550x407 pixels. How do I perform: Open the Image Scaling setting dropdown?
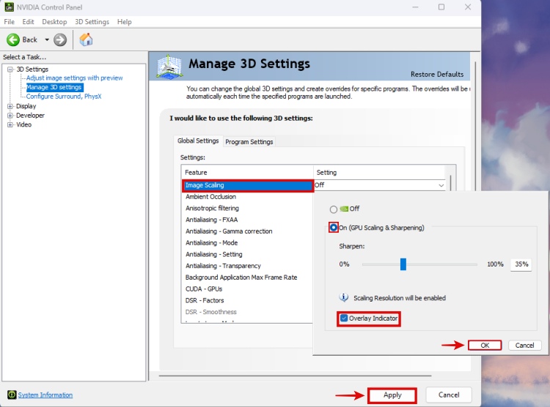coord(441,186)
